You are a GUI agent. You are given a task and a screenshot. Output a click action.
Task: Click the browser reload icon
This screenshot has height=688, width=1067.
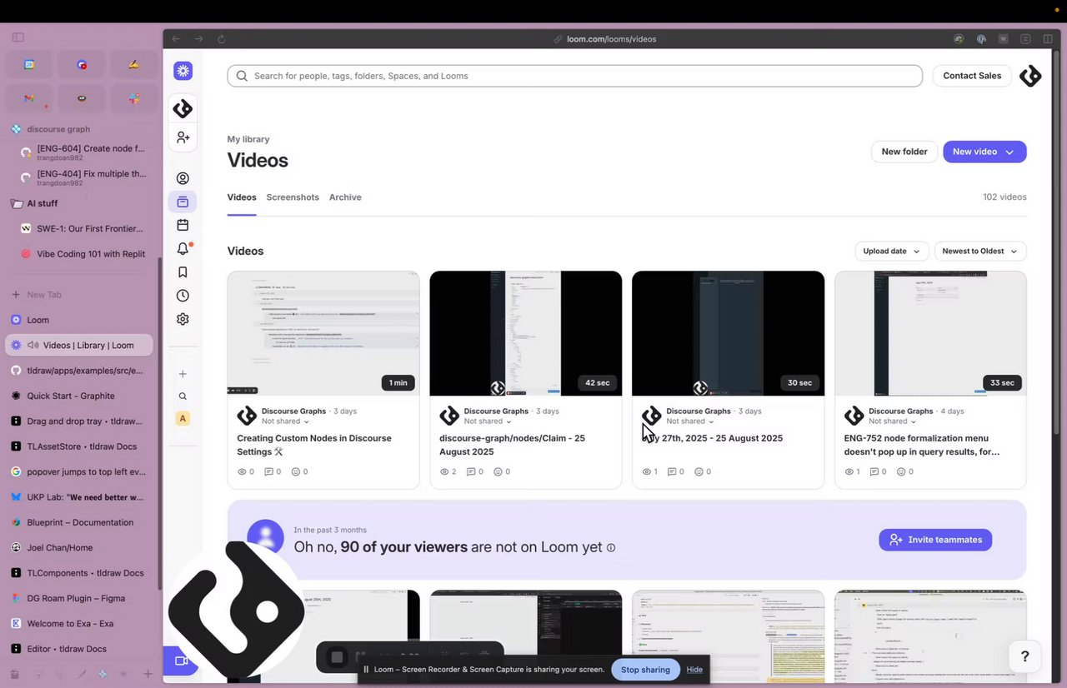(x=222, y=39)
